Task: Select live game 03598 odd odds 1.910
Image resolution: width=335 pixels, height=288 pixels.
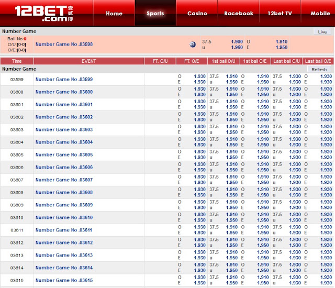Action: (x=282, y=42)
